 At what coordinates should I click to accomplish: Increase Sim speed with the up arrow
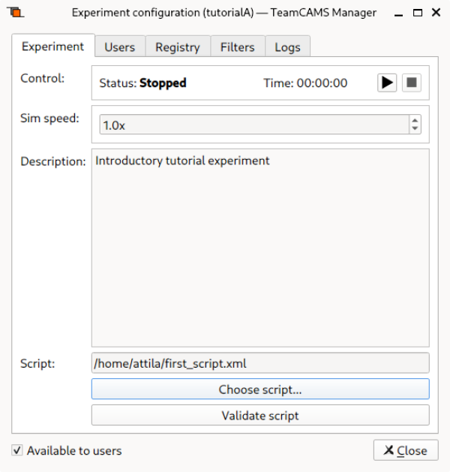(x=415, y=120)
